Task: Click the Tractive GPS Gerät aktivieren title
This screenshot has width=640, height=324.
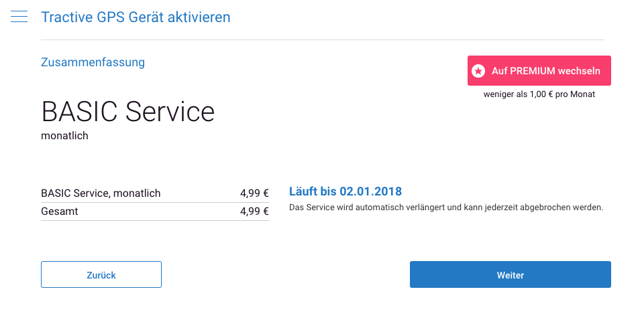Action: tap(136, 17)
